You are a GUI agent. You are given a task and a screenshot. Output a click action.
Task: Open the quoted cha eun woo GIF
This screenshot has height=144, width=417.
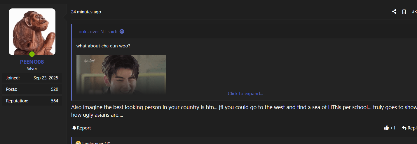click(121, 75)
